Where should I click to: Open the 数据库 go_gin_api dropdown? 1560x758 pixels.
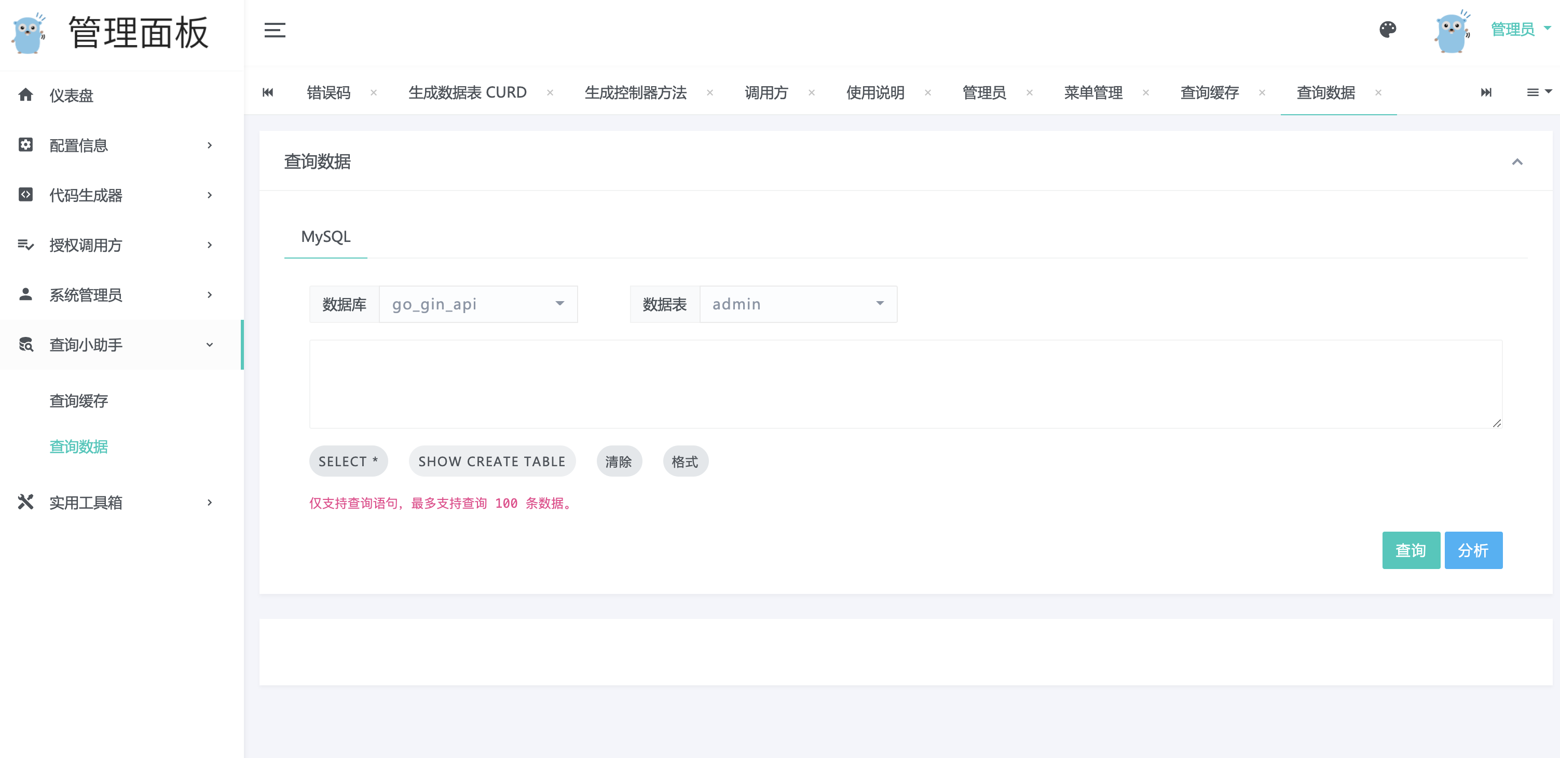coord(478,304)
